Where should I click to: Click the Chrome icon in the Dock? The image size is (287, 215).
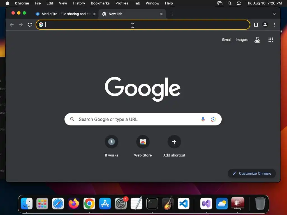click(x=89, y=204)
